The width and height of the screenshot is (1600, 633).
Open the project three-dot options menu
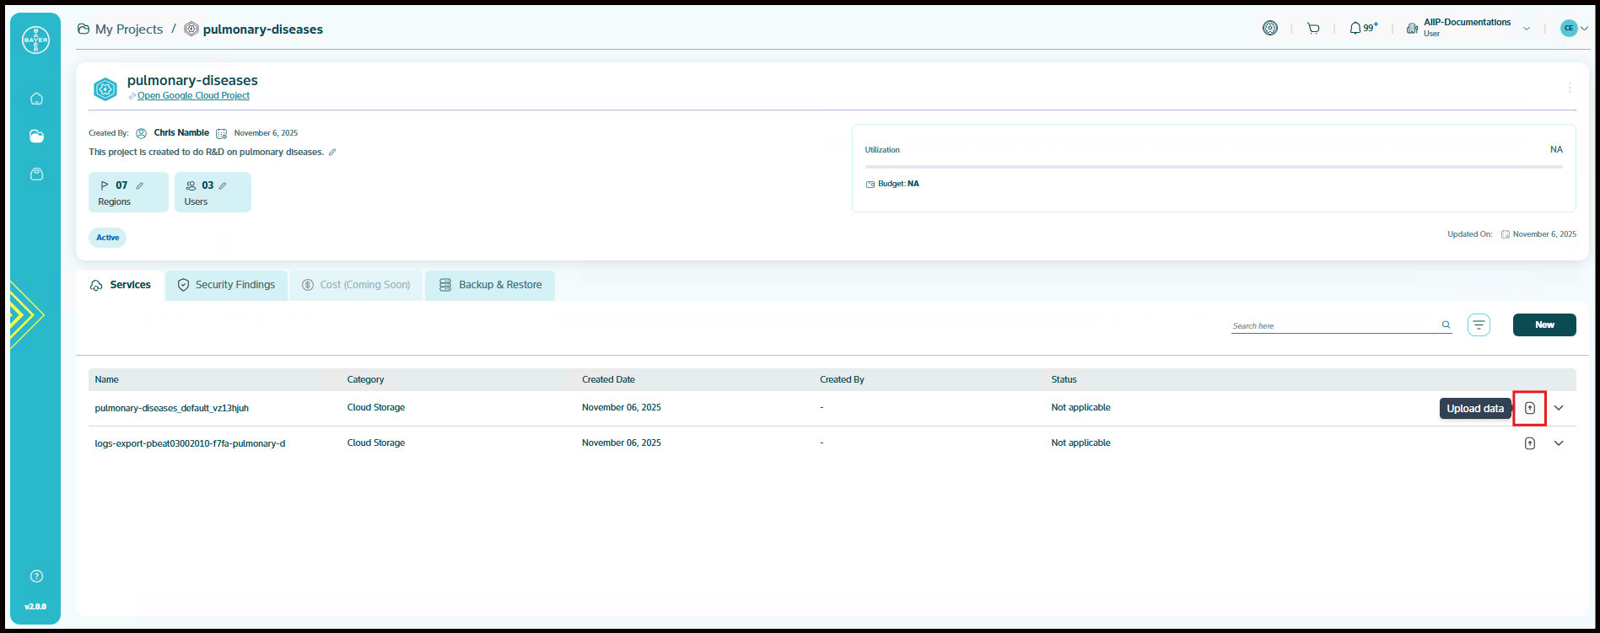pos(1569,88)
